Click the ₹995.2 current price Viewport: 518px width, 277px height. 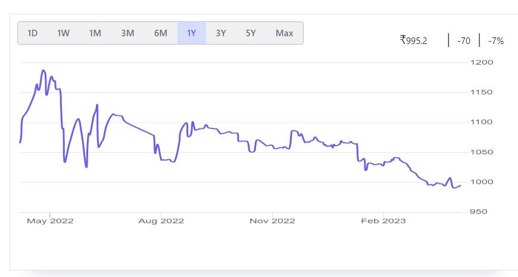click(x=413, y=40)
